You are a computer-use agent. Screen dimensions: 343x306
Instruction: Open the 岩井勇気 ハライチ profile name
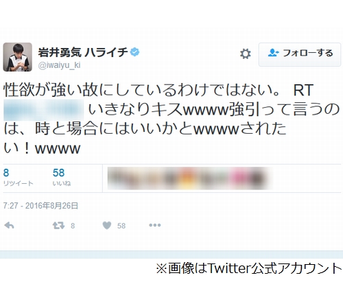click(83, 52)
